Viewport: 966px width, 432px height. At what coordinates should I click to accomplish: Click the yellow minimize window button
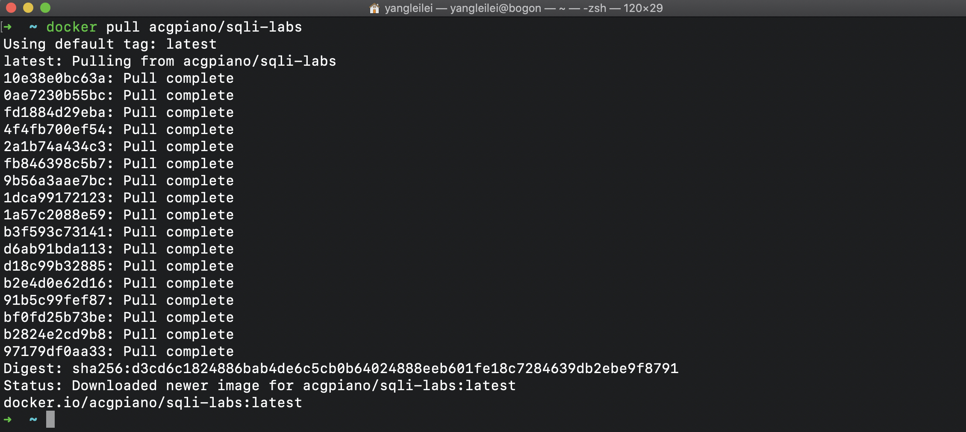pos(28,8)
